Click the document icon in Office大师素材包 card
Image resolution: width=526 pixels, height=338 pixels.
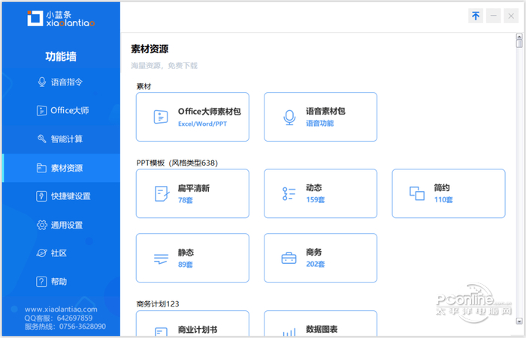[161, 117]
